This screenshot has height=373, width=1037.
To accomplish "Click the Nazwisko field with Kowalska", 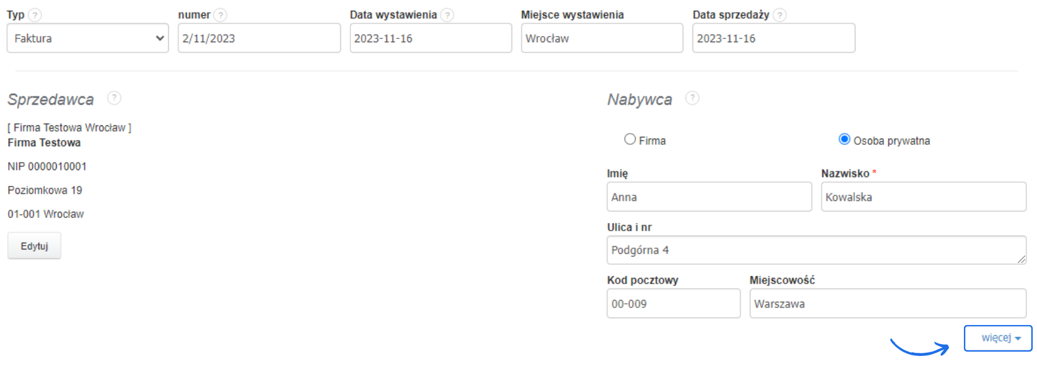I will click(923, 197).
